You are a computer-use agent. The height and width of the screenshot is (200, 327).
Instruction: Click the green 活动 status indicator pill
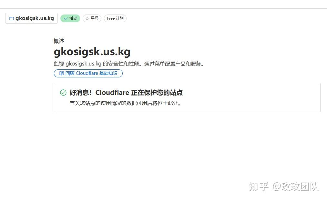pos(70,18)
